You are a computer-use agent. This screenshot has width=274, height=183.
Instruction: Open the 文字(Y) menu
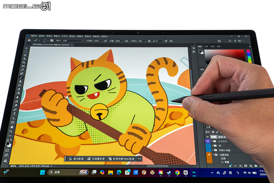tap(64, 36)
